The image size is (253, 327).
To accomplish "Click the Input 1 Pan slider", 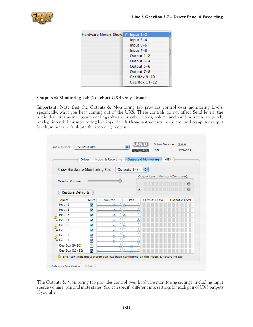I will pyautogui.click(x=131, y=205).
